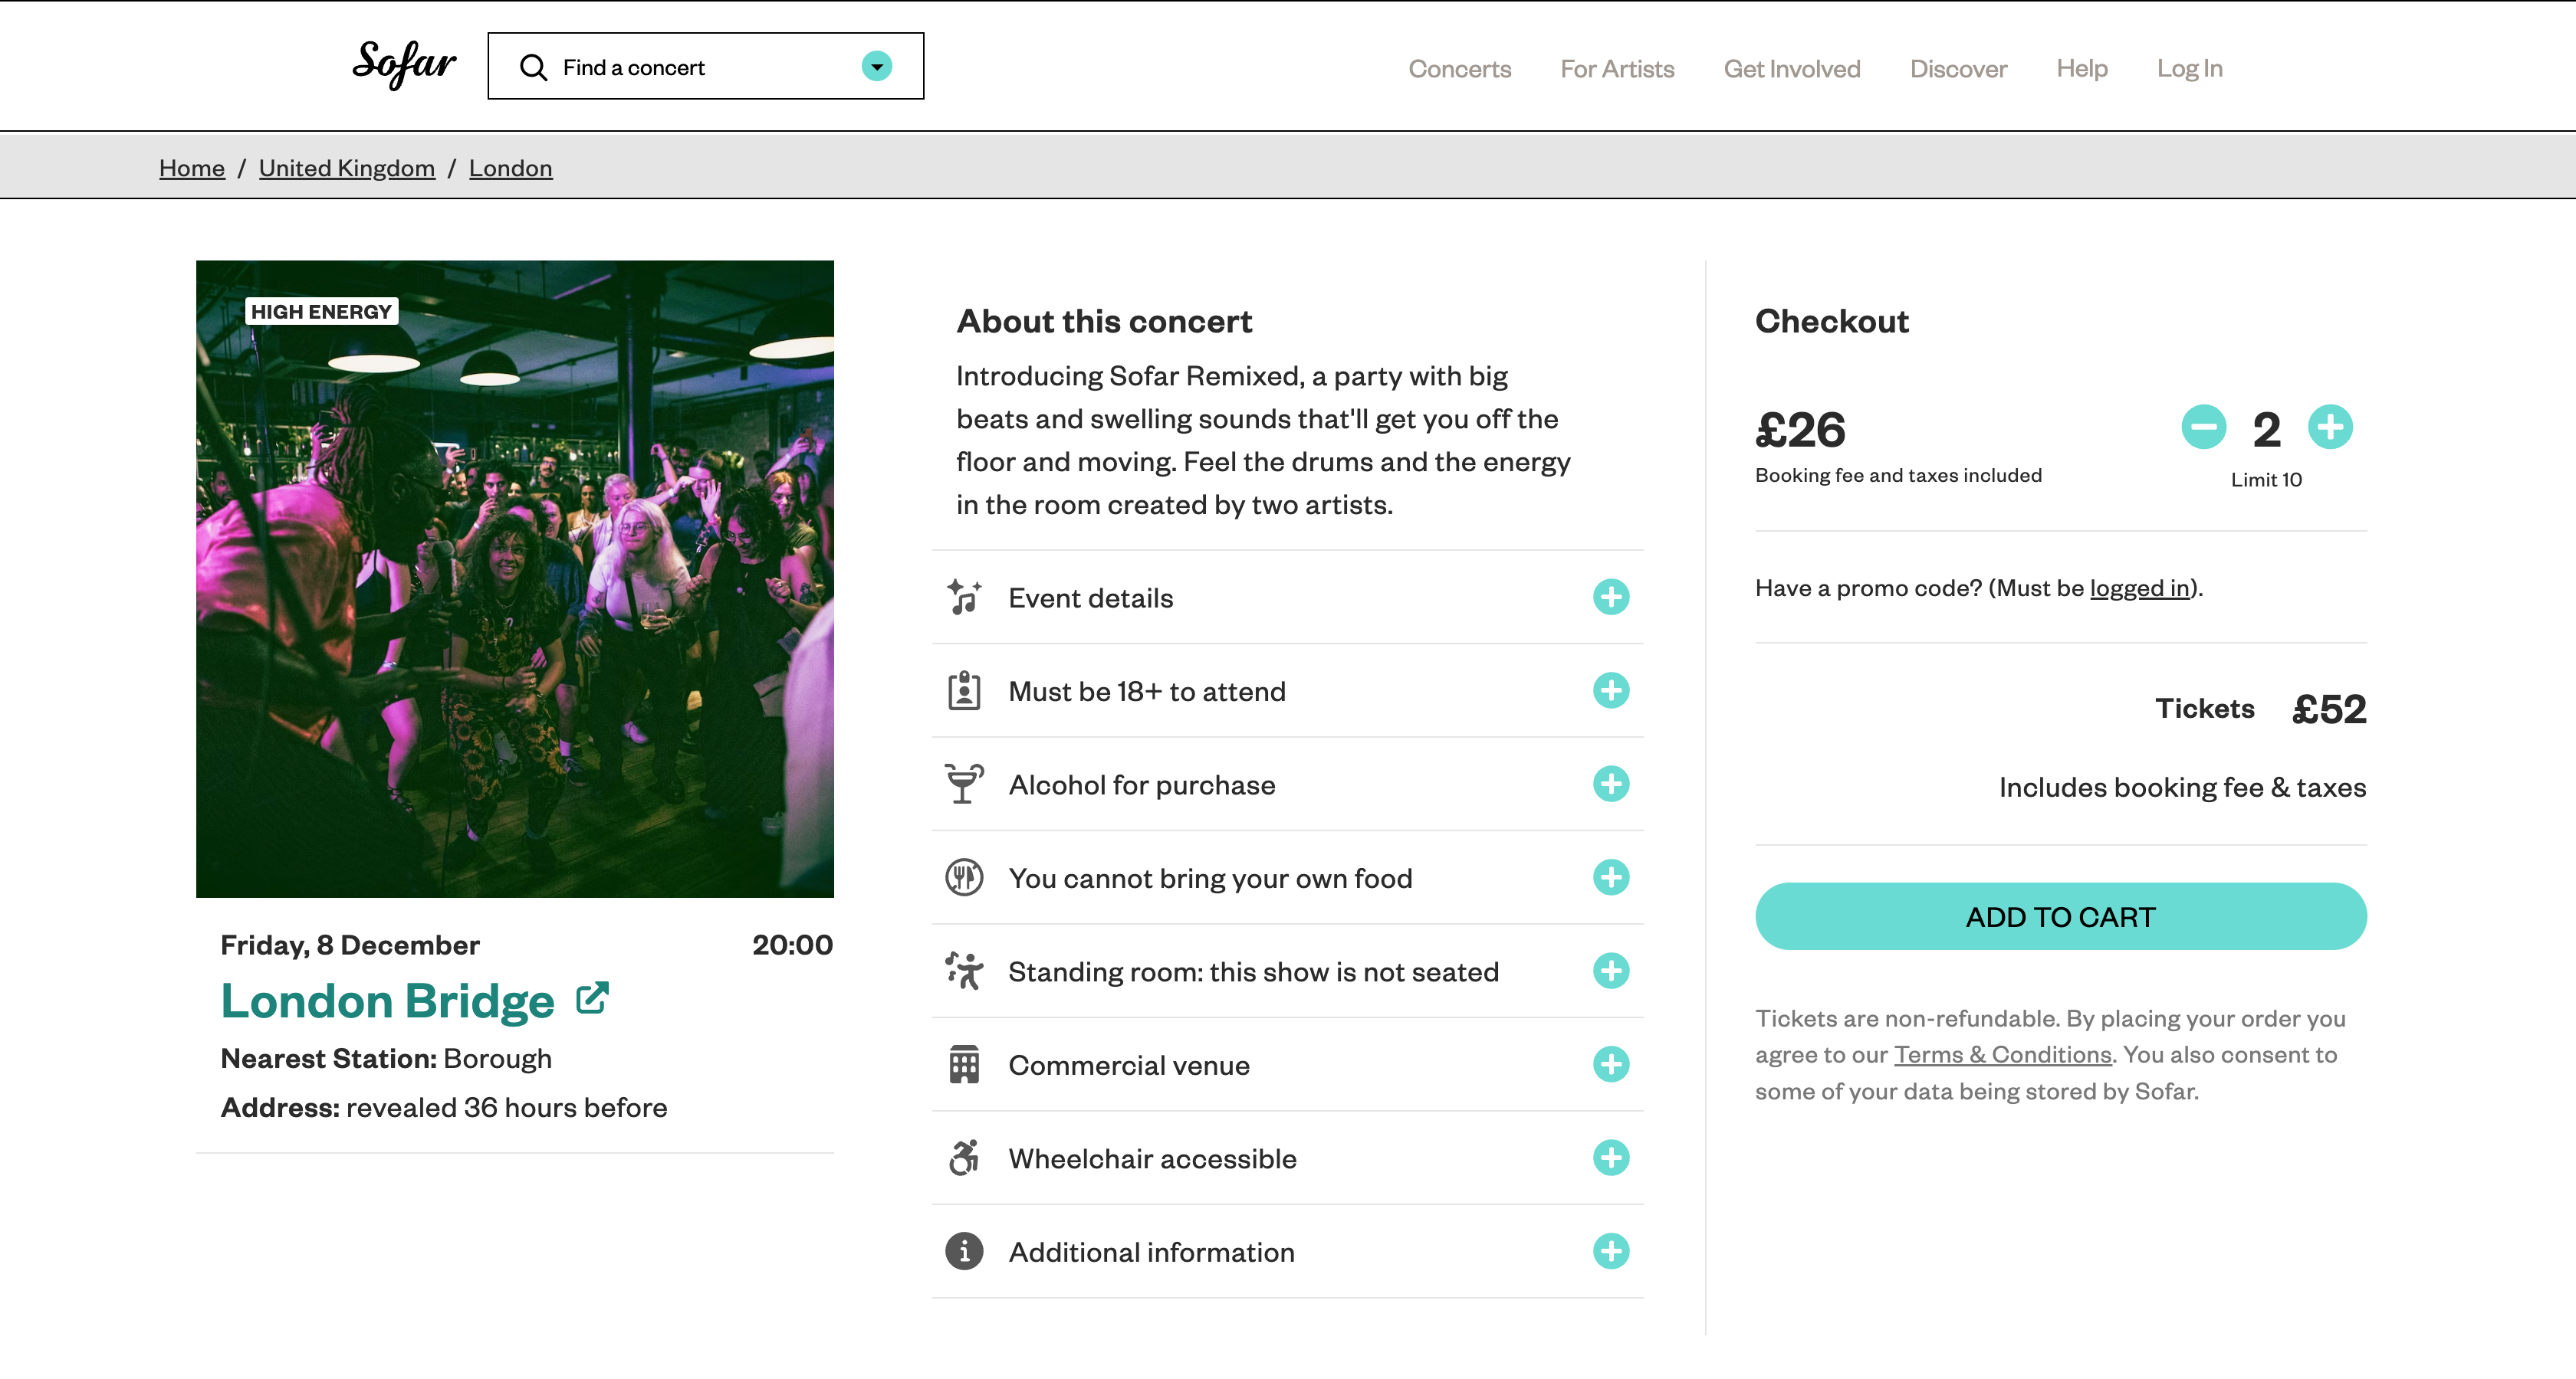Screen dimensions: 2576x1379
Task: Go to the London breadcrumb link
Action: click(x=510, y=168)
